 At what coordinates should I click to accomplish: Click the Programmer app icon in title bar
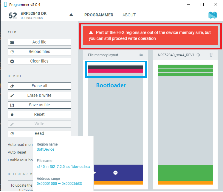click(x=5, y=4)
